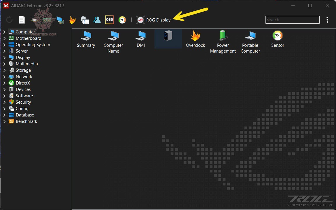Click the dimmed Refresh toolbar icon
This screenshot has height=210, width=336.
click(x=9, y=20)
